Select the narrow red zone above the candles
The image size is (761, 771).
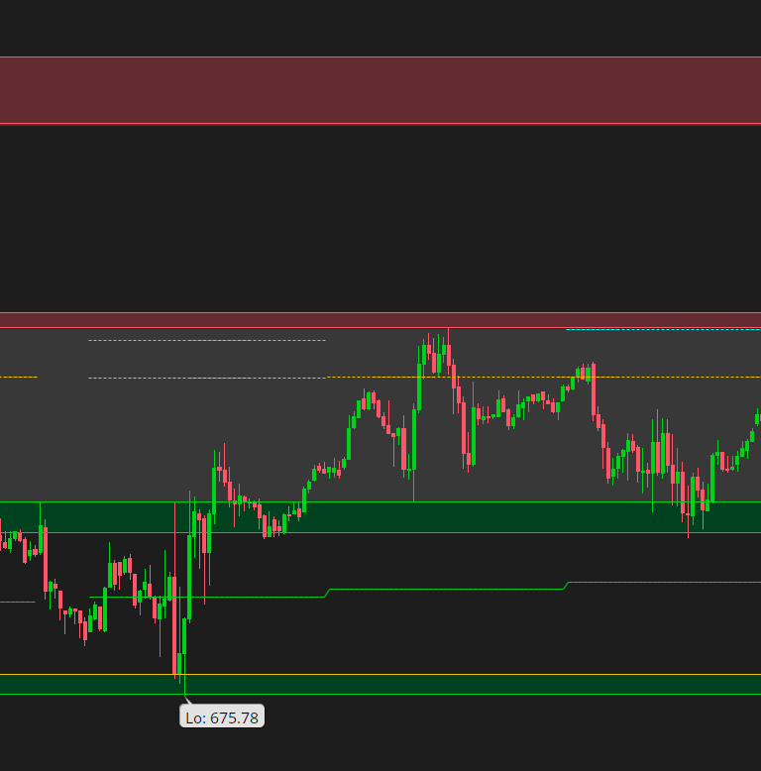coord(380,320)
